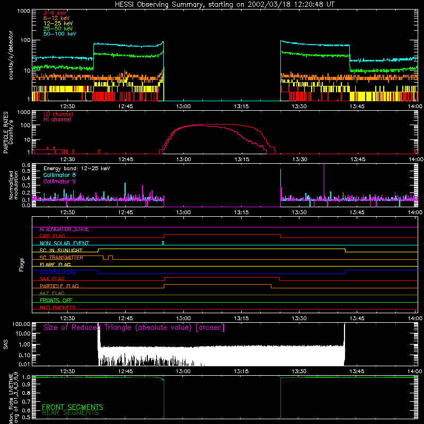
Task: Click the HESSI Observing Summary title text
Action: 225,5
